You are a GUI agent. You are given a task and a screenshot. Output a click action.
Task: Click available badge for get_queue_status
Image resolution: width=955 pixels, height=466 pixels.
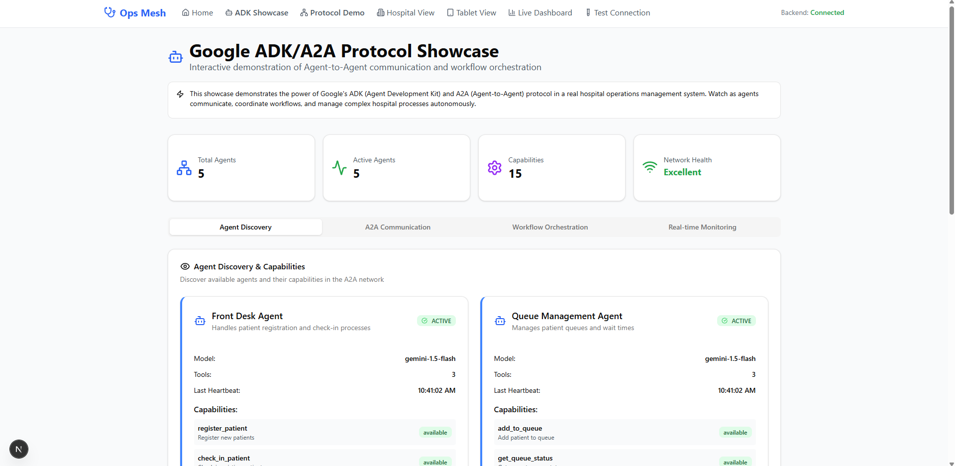(736, 462)
